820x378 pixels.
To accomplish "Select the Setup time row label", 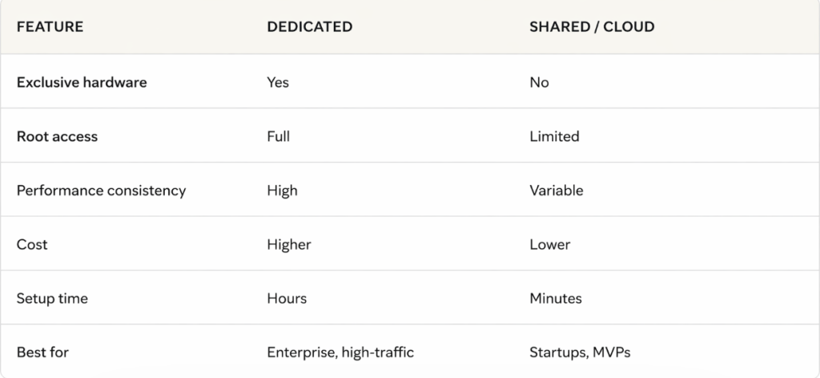I will (52, 299).
